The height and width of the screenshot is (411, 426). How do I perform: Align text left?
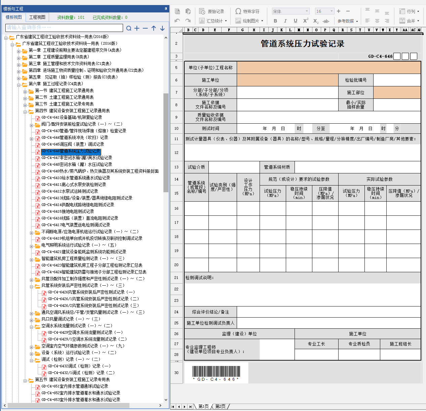(x=367, y=21)
